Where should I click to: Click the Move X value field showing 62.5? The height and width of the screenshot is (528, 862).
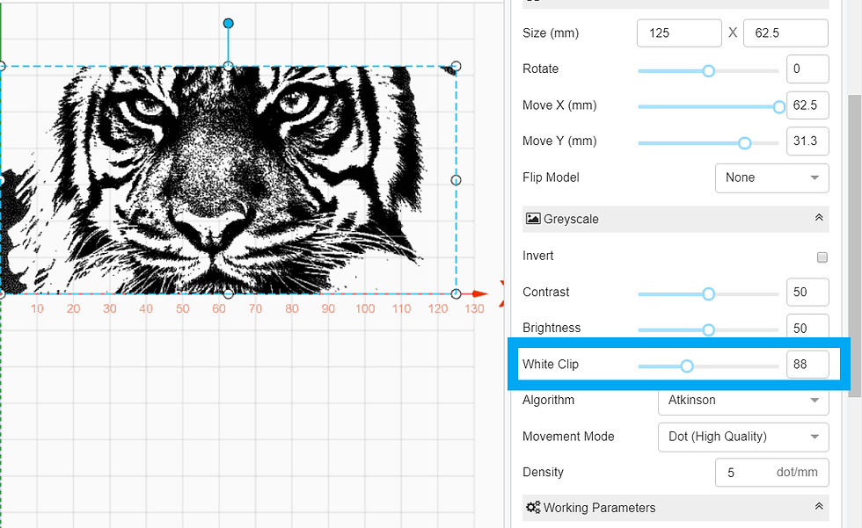coord(807,105)
